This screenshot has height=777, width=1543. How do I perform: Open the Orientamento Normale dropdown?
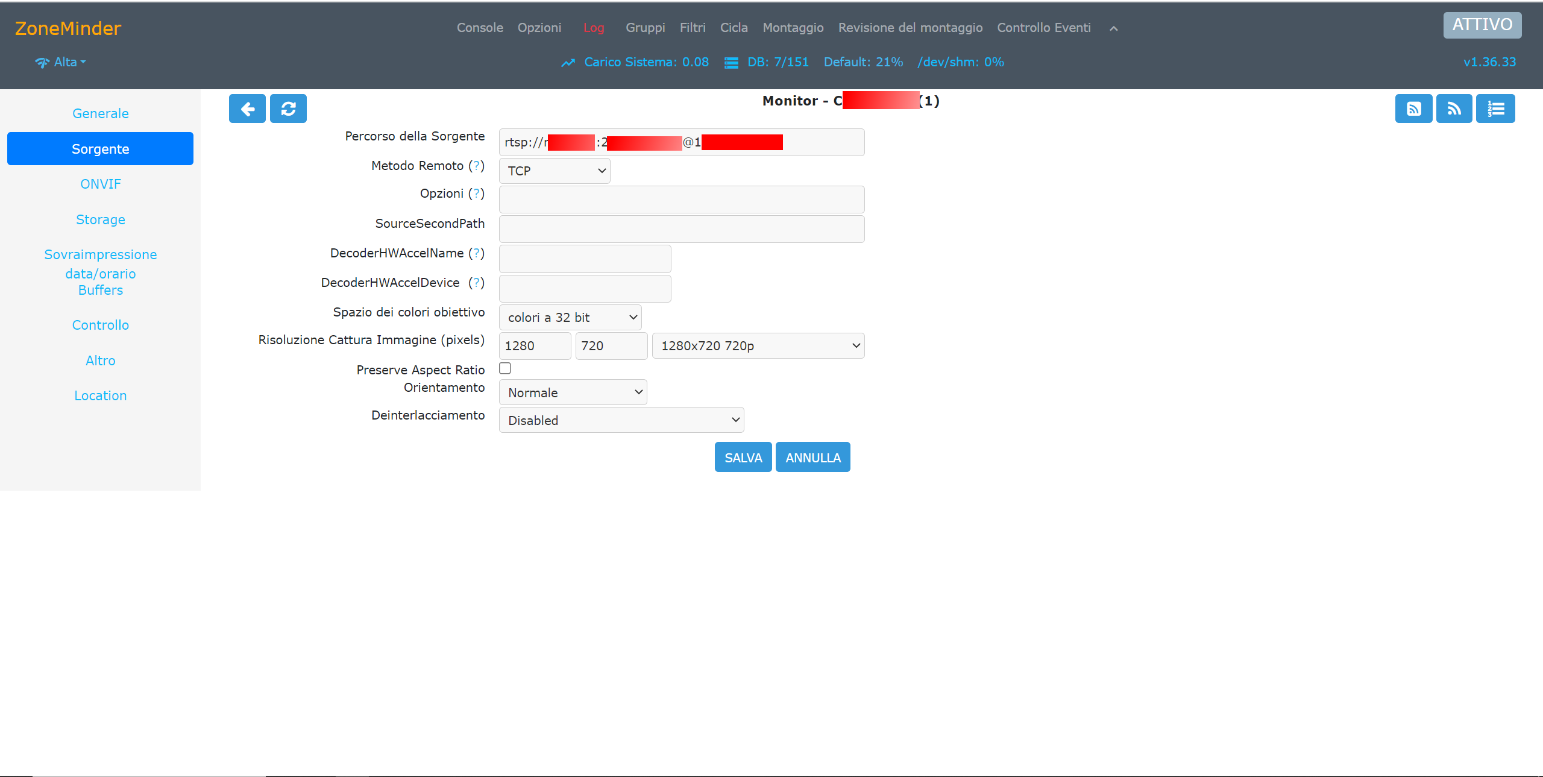point(573,392)
